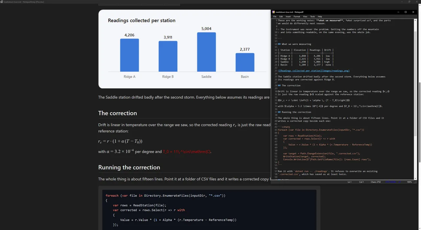
Task: Click the Basin table row in editor
Action: click(306, 65)
